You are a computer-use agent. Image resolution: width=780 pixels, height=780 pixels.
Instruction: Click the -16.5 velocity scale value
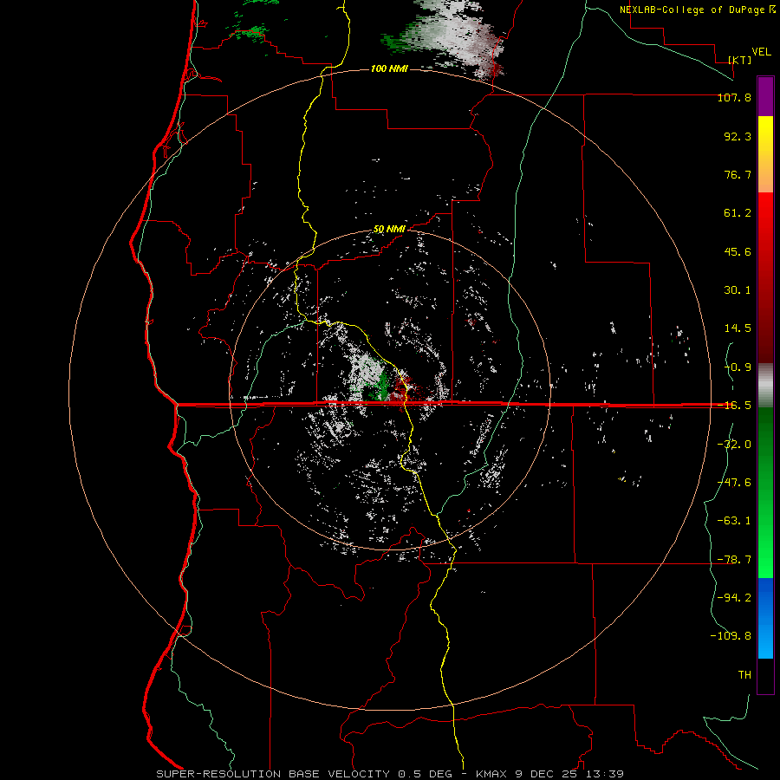click(734, 406)
